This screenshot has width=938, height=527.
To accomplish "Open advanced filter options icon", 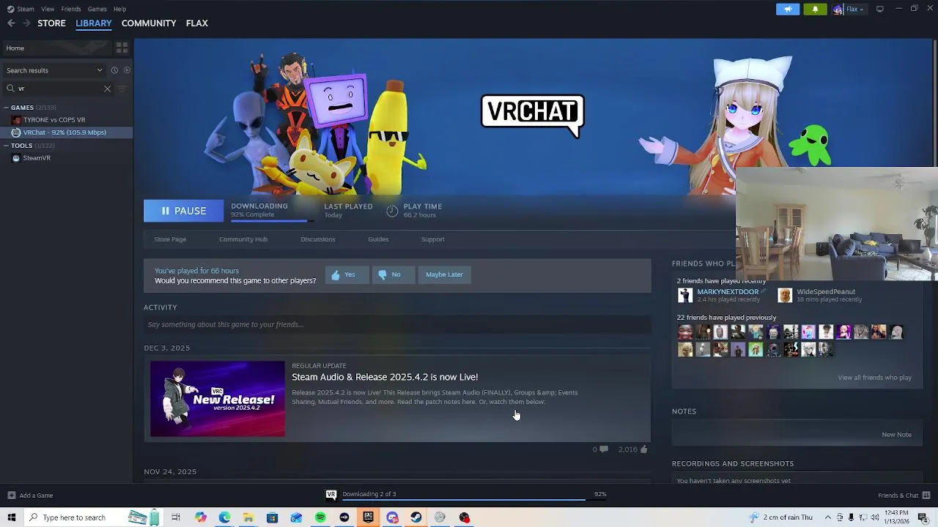I will point(122,89).
